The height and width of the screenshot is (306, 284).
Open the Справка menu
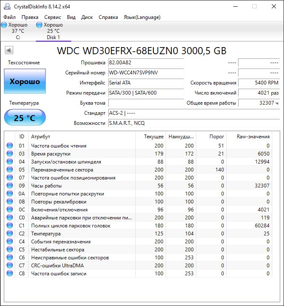pos(108,17)
